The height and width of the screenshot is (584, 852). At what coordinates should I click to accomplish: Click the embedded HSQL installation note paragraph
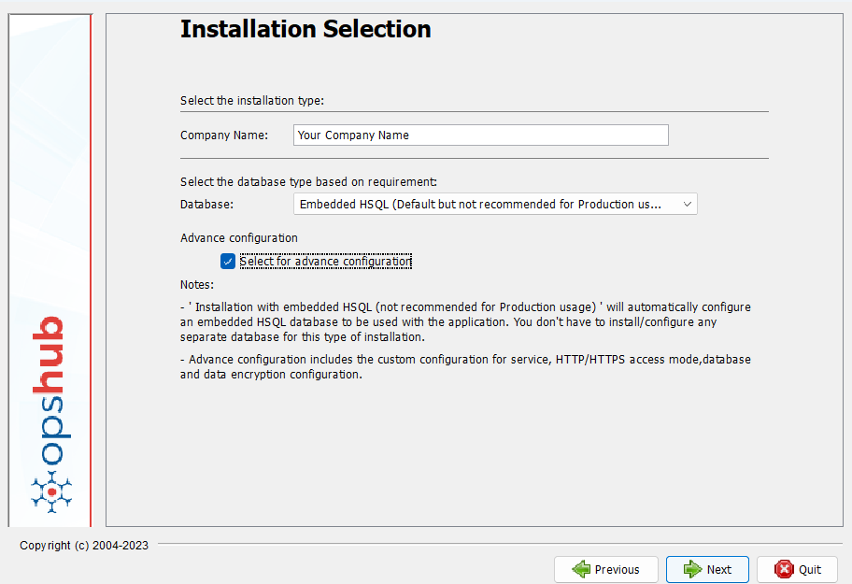(x=465, y=322)
